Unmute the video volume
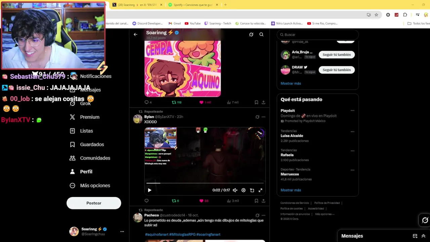 [235, 190]
